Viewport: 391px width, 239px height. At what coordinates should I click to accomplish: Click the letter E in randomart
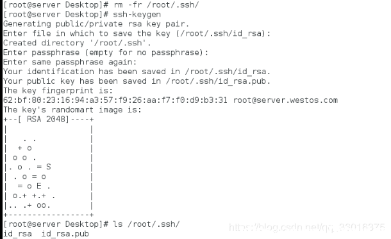point(39,186)
